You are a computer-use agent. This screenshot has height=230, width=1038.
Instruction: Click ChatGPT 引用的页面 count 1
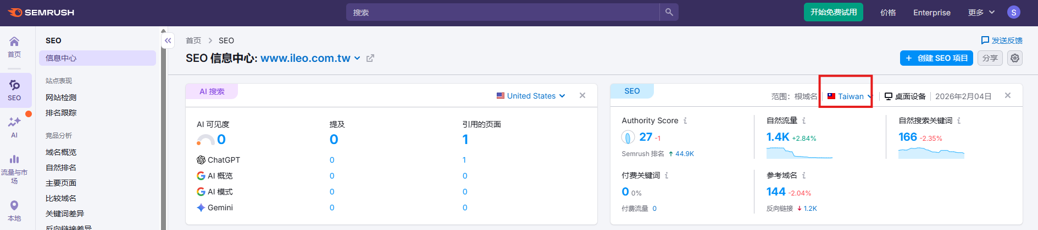pos(464,160)
